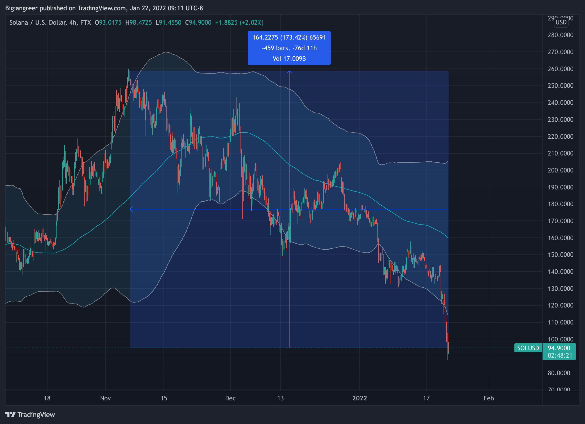The width and height of the screenshot is (585, 424).
Task: Click the 100.0000 level on price scale
Action: [560, 339]
